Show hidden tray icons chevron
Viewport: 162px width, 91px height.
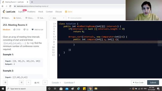[130, 89]
